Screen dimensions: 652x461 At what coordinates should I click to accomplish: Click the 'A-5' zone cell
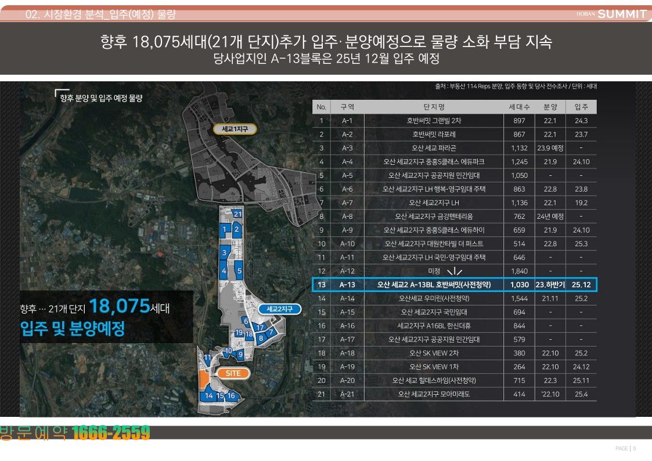coord(347,175)
